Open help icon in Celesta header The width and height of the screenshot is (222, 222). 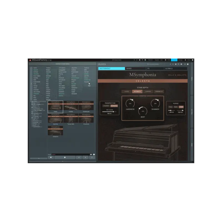188,64
